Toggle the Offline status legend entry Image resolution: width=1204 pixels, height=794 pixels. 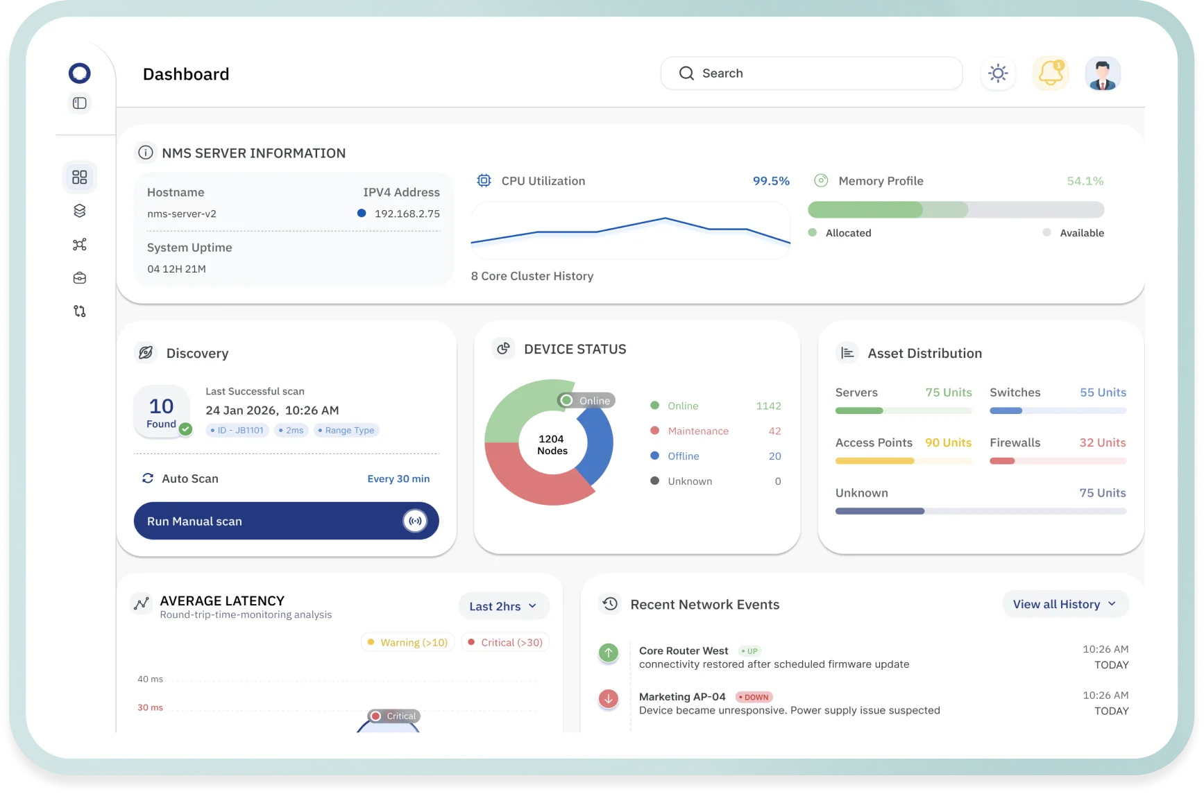click(715, 456)
